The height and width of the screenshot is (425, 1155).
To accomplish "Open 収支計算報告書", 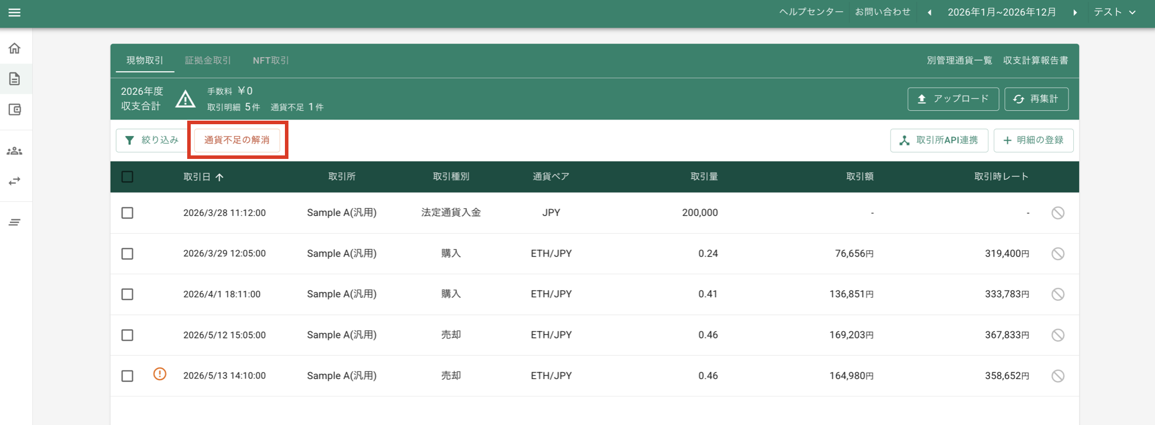I will (1035, 61).
